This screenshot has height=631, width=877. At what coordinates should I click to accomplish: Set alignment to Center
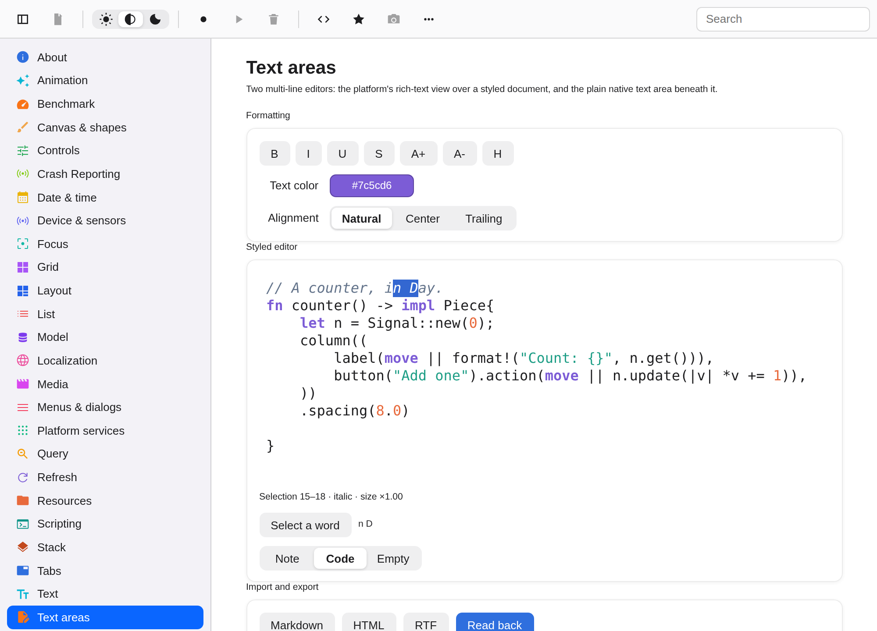point(422,218)
